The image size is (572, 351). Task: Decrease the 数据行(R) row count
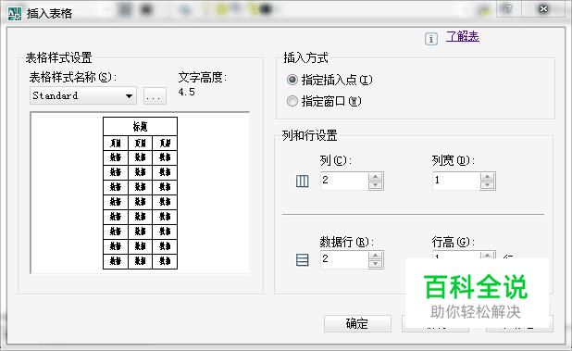tap(376, 264)
